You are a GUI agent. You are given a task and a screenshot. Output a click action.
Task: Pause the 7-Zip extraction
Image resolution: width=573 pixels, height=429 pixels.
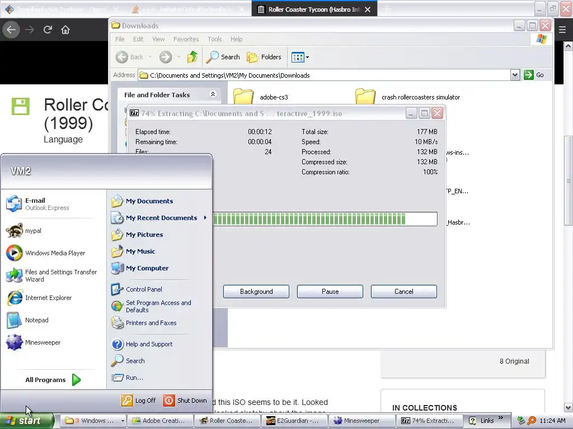point(330,292)
